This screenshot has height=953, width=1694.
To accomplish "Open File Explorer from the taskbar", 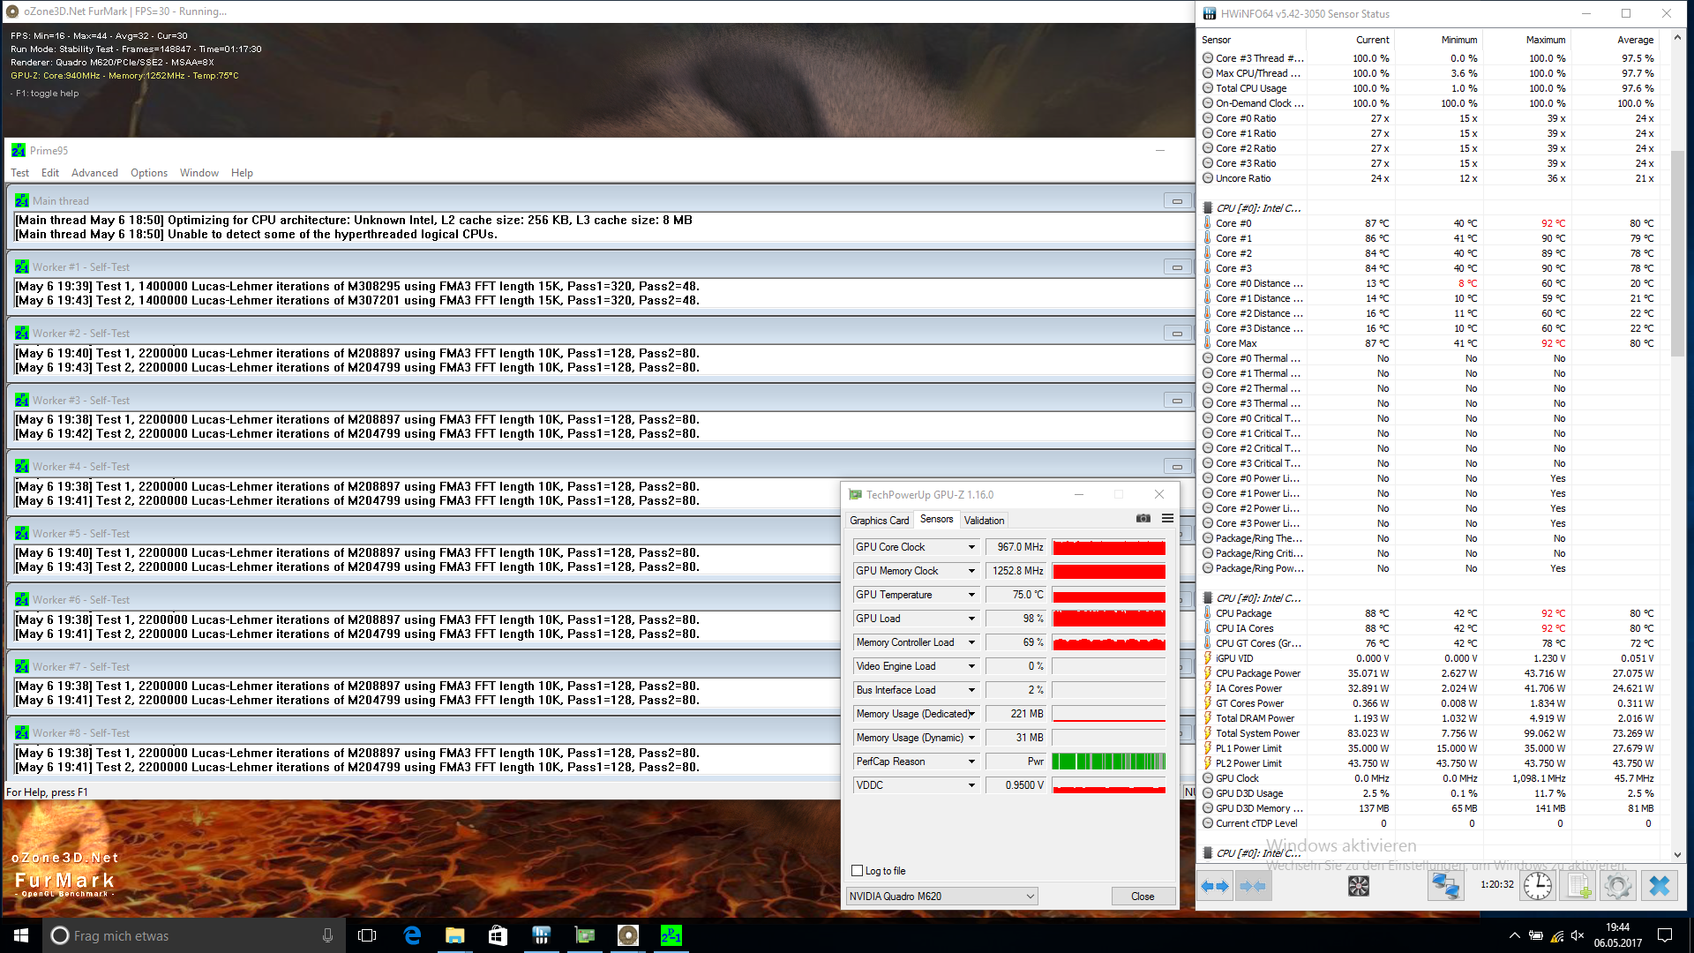I will (455, 935).
